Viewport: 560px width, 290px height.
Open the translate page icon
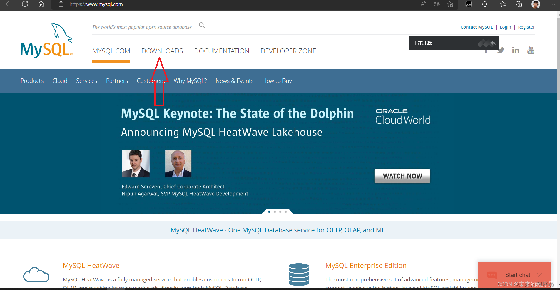click(437, 4)
